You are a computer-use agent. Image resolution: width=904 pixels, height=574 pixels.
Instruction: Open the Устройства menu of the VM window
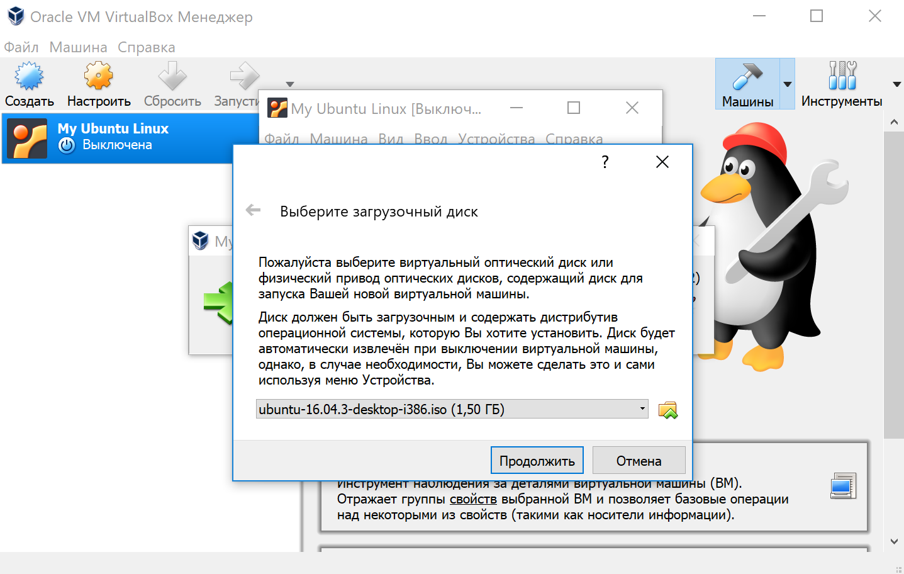click(497, 138)
